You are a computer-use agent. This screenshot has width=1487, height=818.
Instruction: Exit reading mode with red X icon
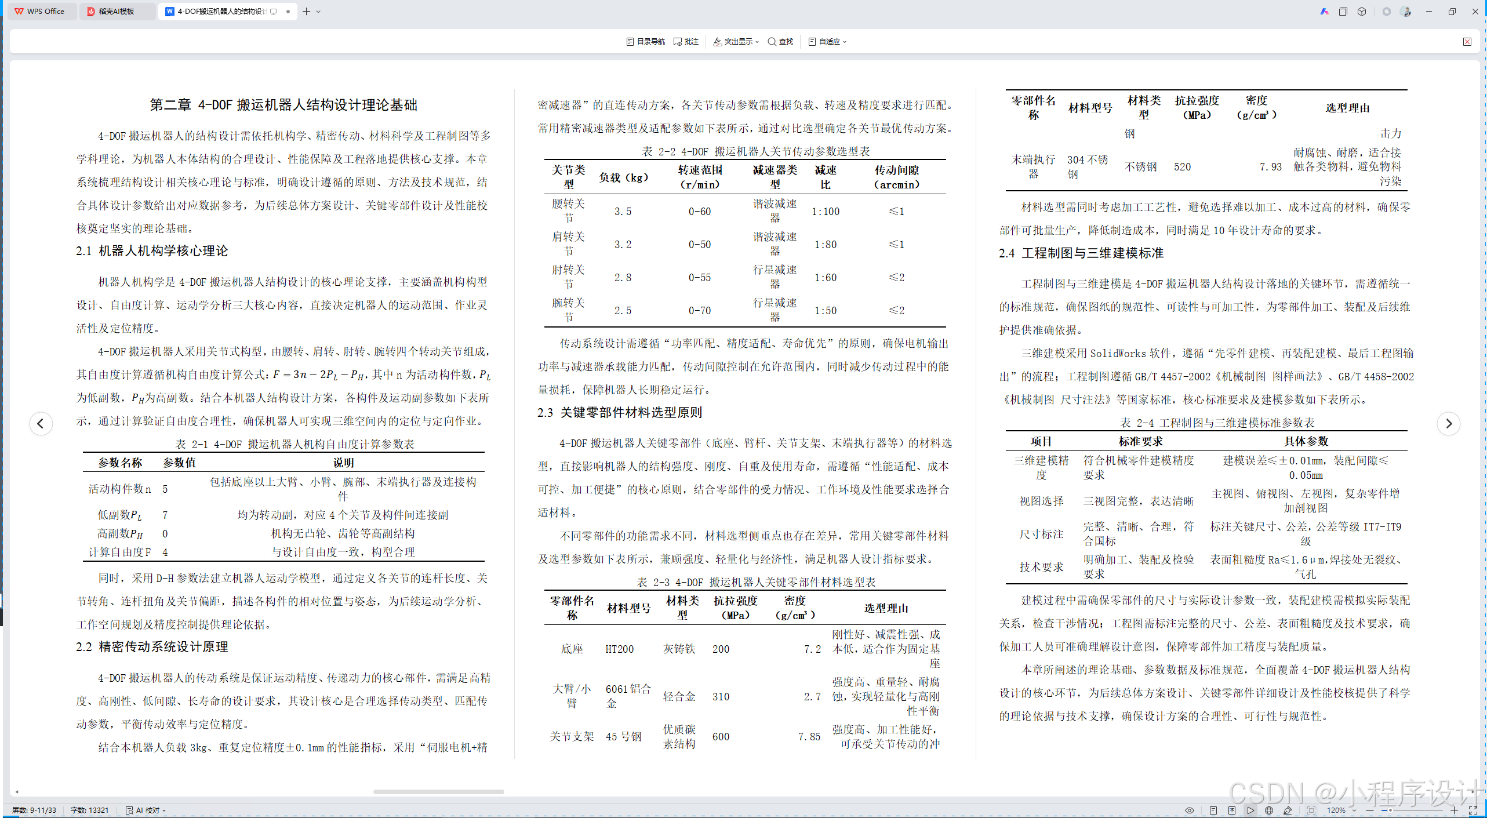(x=1467, y=42)
